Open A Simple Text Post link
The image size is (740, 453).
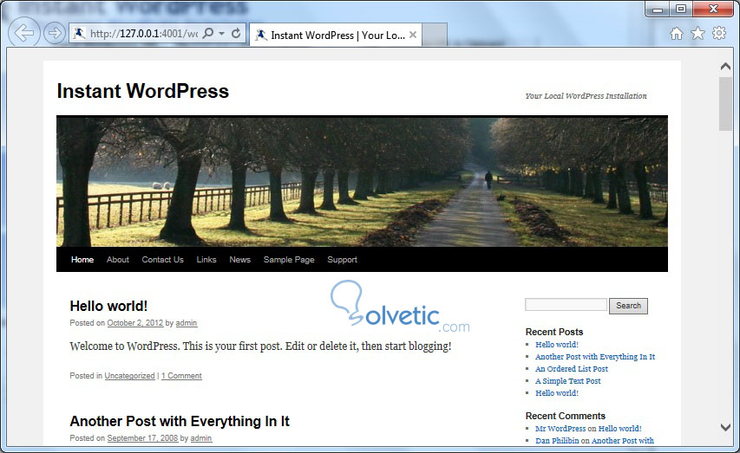567,381
